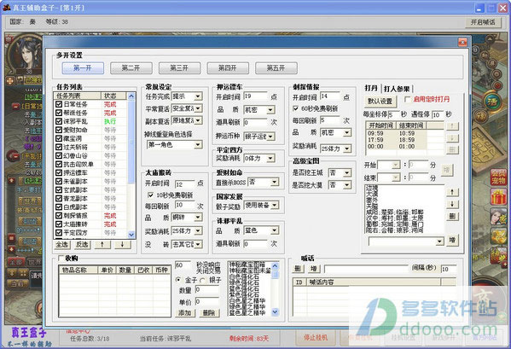511x349 pixels.
Task: Move the selected task up in 任务列表
Action: point(102,244)
